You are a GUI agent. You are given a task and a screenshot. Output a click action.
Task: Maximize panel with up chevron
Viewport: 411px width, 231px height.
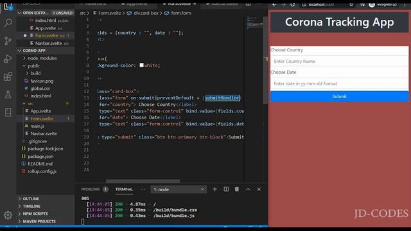pyautogui.click(x=248, y=189)
